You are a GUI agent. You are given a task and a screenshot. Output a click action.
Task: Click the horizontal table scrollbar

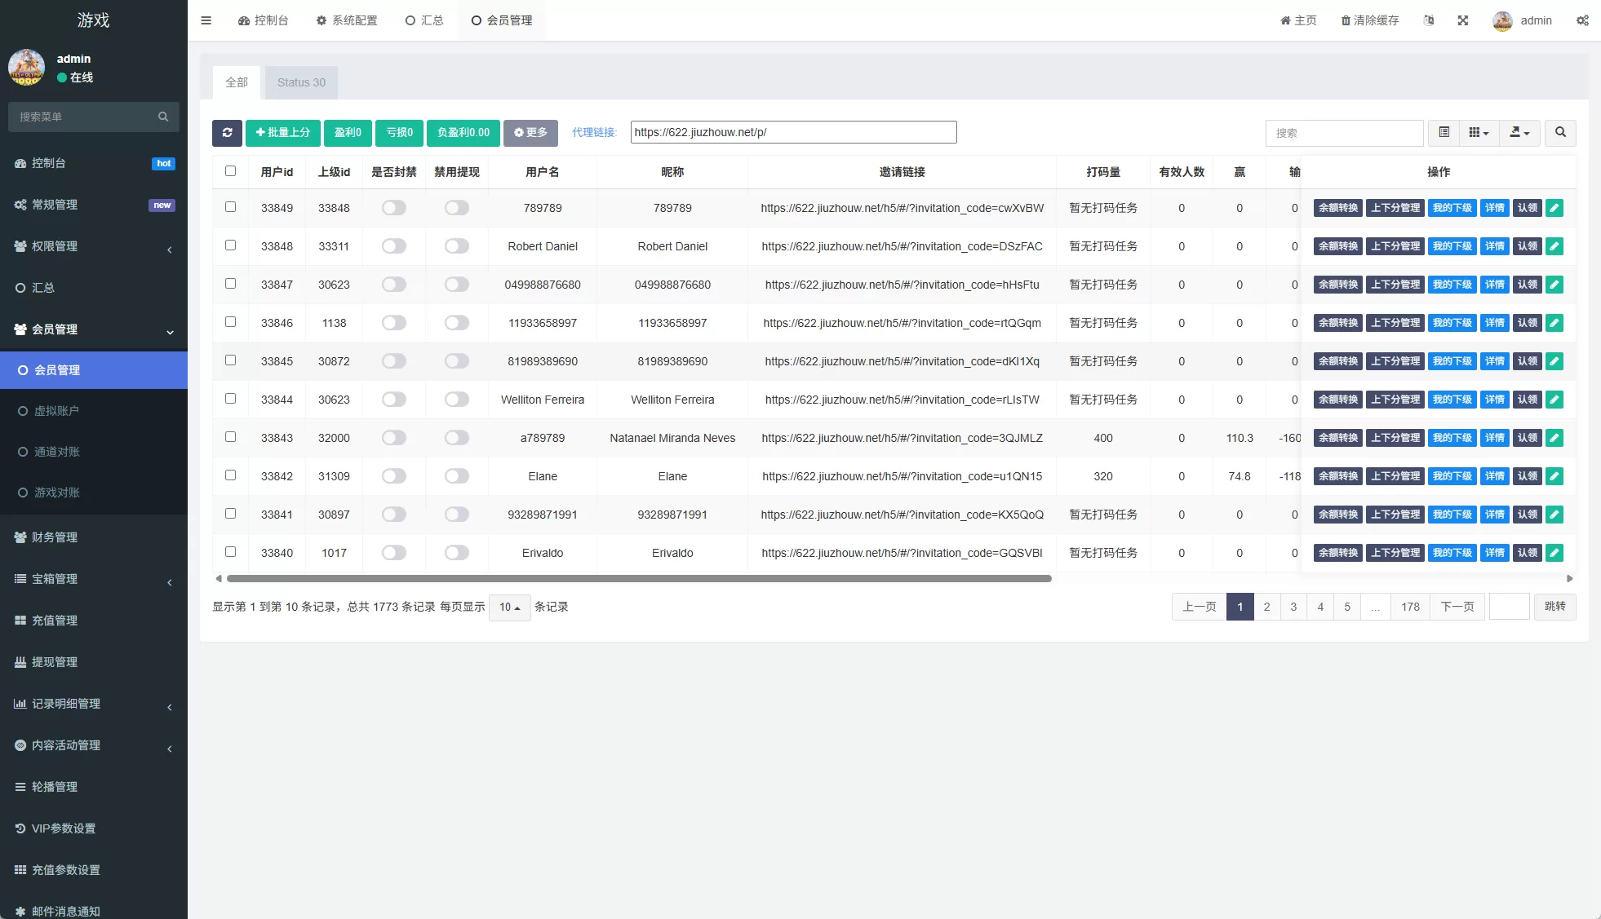coord(639,579)
